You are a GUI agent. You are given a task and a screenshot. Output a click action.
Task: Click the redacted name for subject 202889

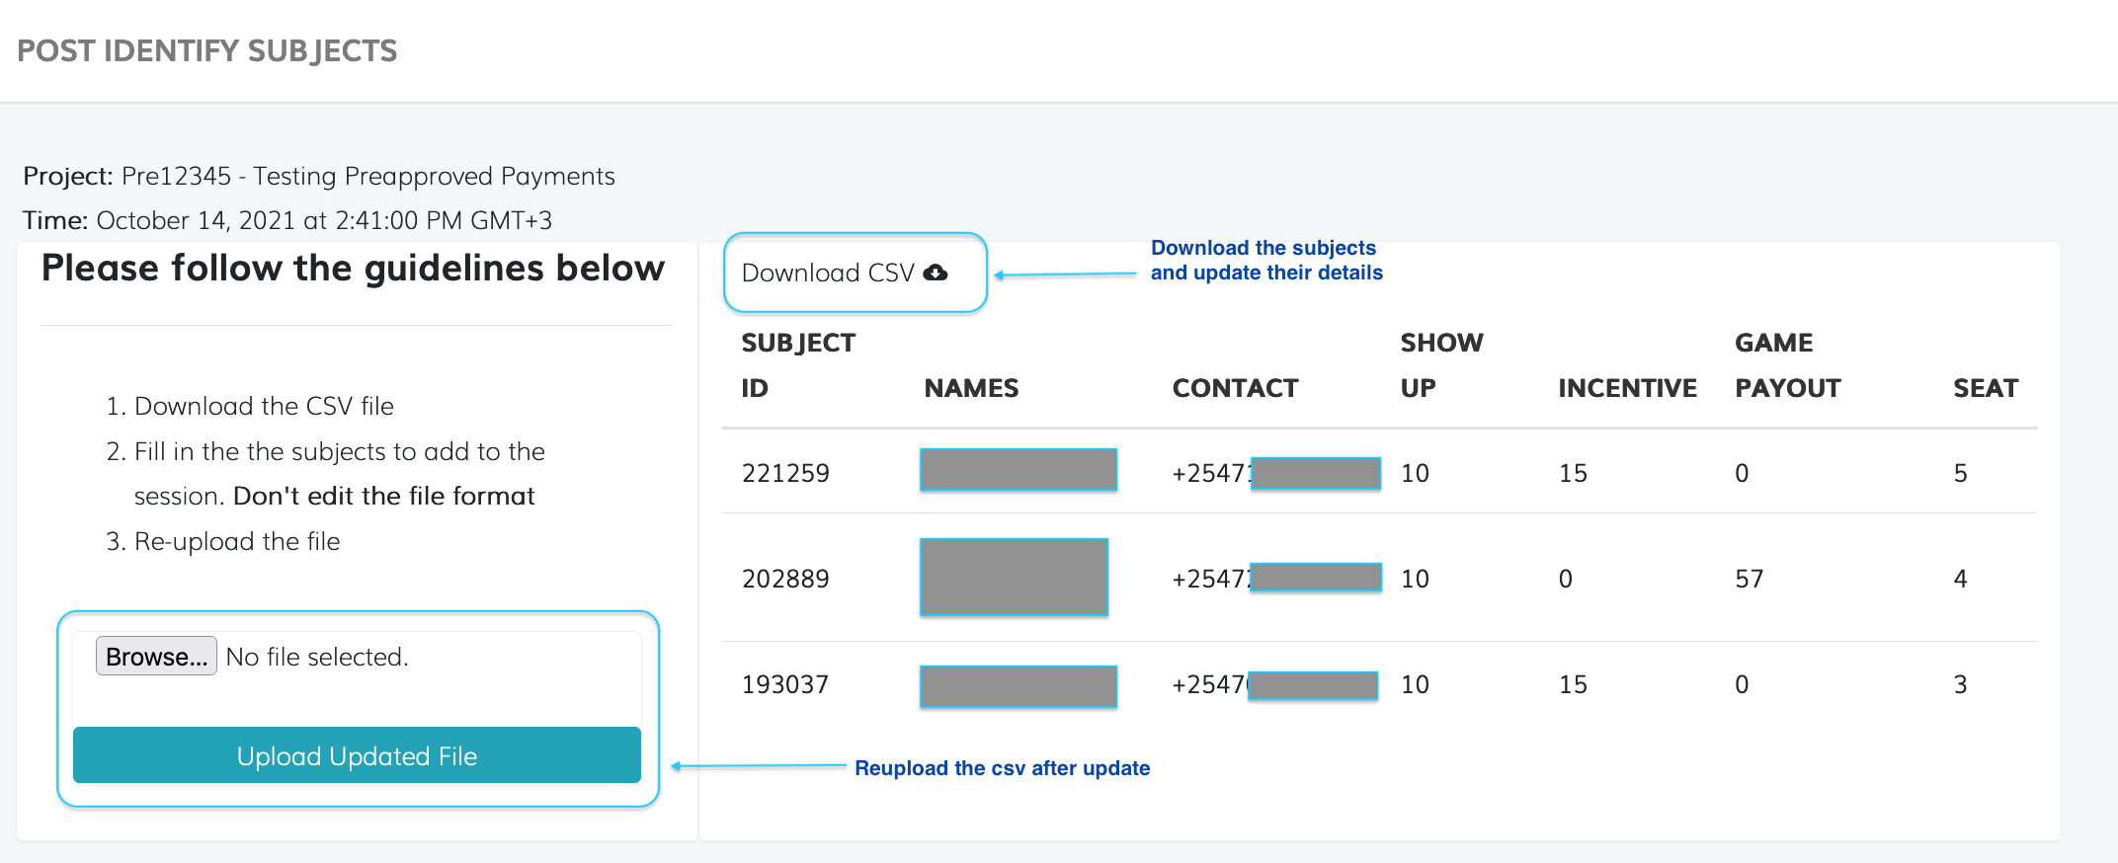1014,578
